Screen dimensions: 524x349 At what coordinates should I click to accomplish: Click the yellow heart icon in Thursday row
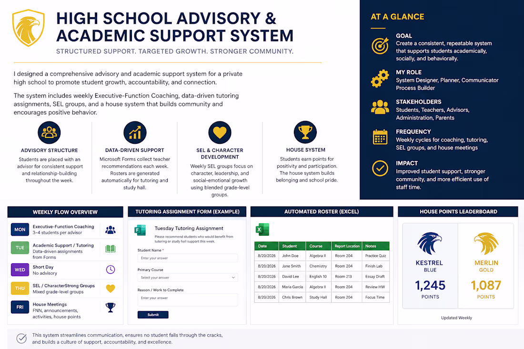point(111,289)
